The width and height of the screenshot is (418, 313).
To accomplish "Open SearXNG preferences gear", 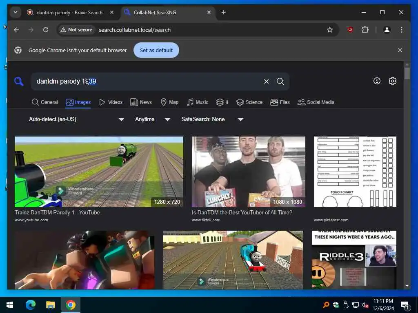I will 392,81.
